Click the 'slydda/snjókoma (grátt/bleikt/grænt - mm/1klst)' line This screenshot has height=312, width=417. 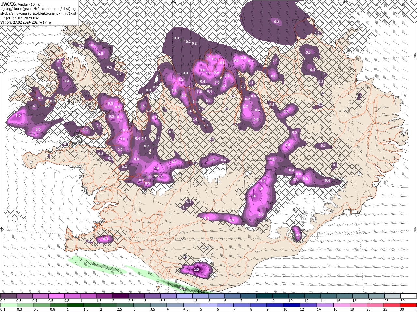point(39,13)
